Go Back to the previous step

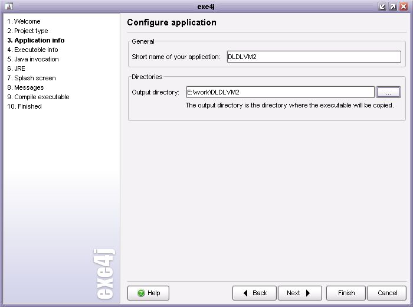pos(254,293)
